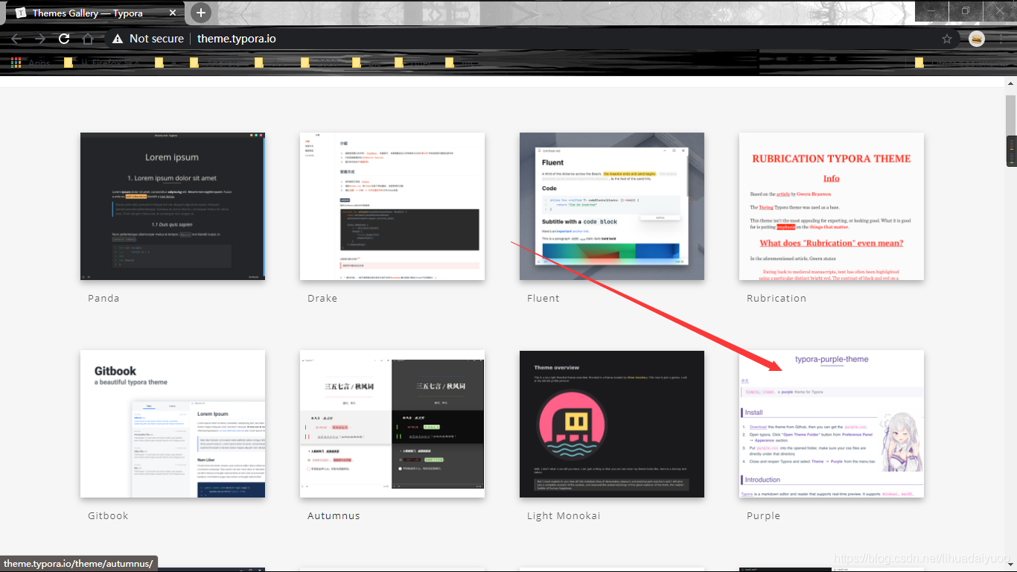Restore down the browser window
The height and width of the screenshot is (572, 1017).
point(966,10)
